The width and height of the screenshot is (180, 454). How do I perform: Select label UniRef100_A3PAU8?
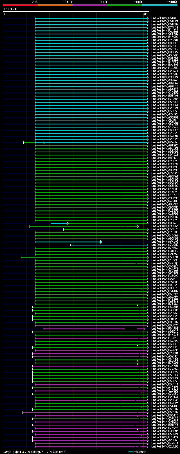(x=165, y=310)
